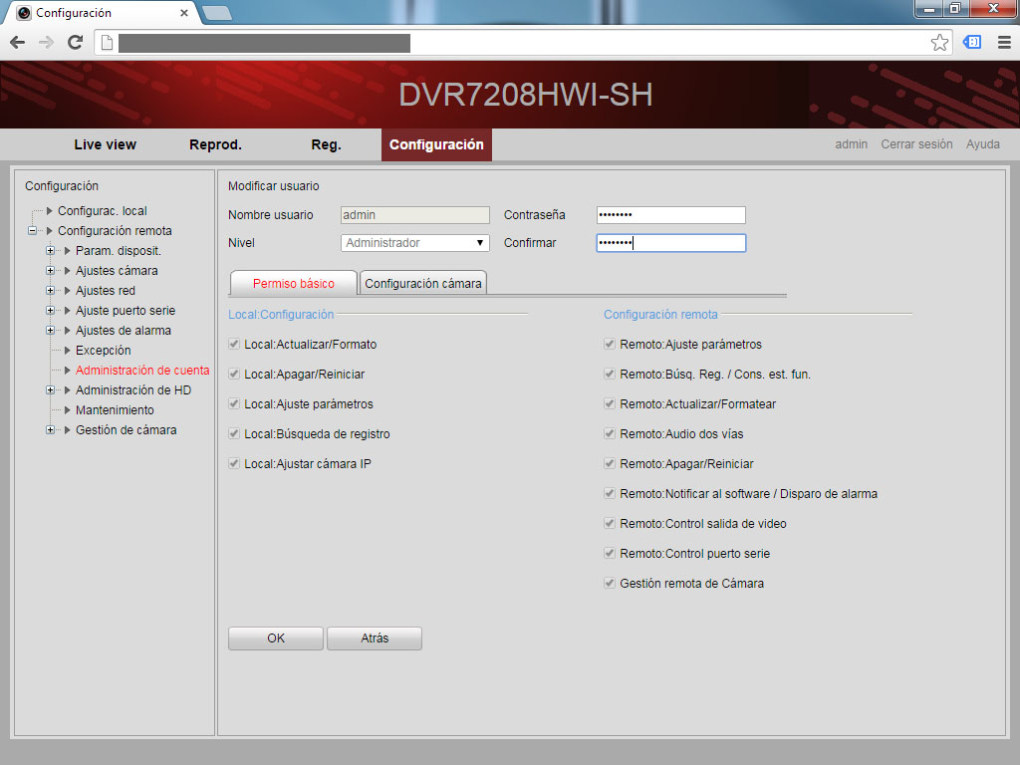Toggle Remoto:Audio dos vías checkbox
The width and height of the screenshot is (1020, 765).
click(x=610, y=434)
